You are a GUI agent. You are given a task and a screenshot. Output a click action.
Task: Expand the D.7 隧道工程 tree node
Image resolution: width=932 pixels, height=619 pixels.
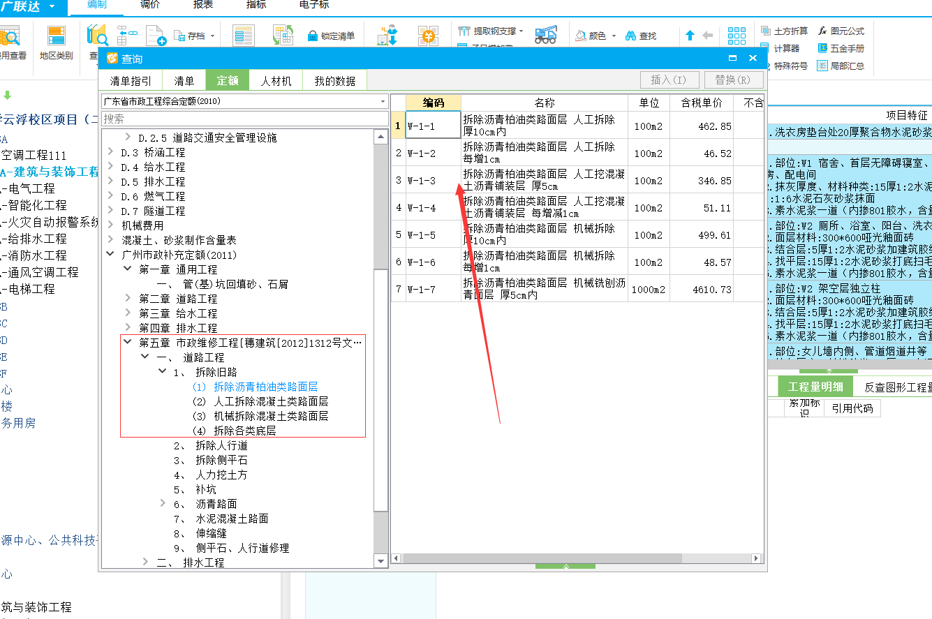112,211
